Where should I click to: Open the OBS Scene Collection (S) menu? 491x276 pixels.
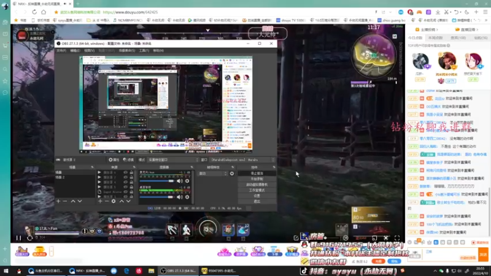point(127,50)
